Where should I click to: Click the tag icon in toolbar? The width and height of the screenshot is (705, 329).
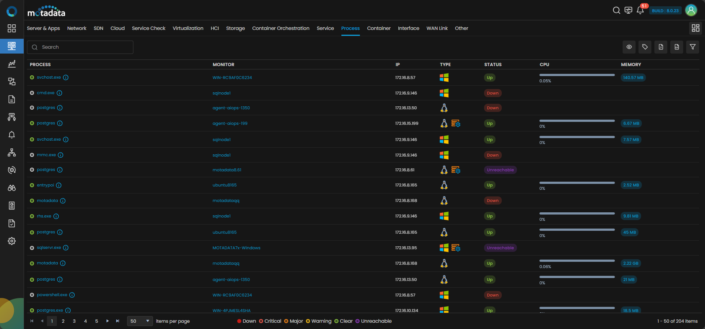[645, 47]
